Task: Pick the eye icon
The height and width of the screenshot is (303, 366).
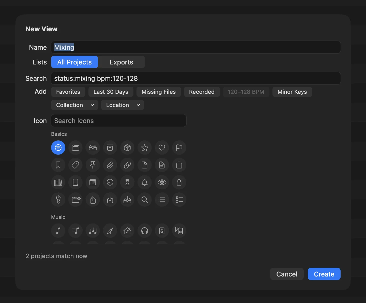Action: tap(162, 182)
